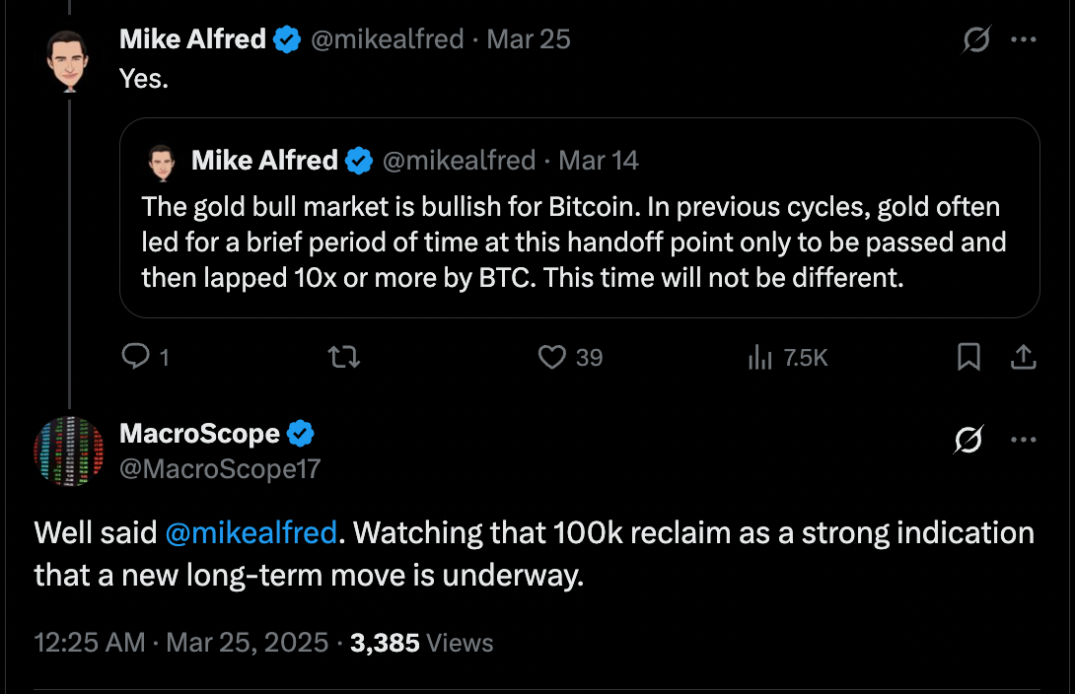Open the more options menu on MacroScope's tweet
This screenshot has height=694, width=1075.
pos(1025,442)
